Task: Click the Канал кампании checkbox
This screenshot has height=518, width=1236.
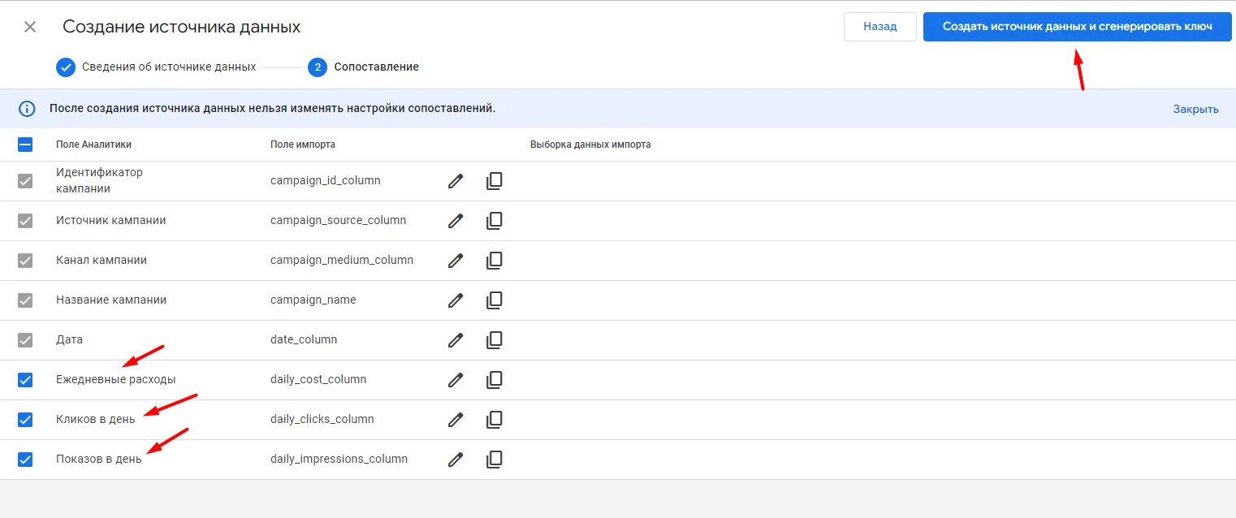Action: click(x=25, y=261)
